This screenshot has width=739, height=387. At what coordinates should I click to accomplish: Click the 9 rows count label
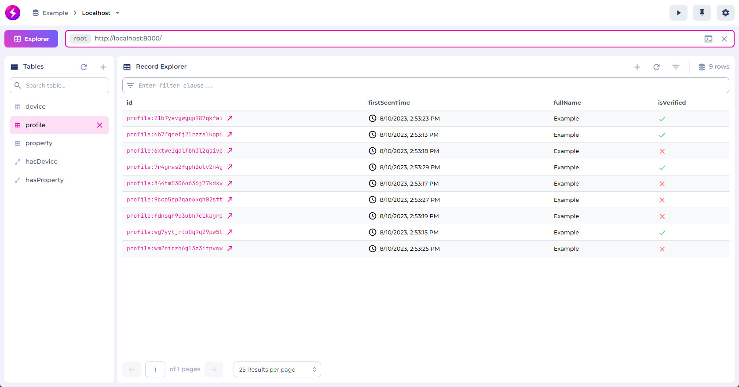pos(719,67)
